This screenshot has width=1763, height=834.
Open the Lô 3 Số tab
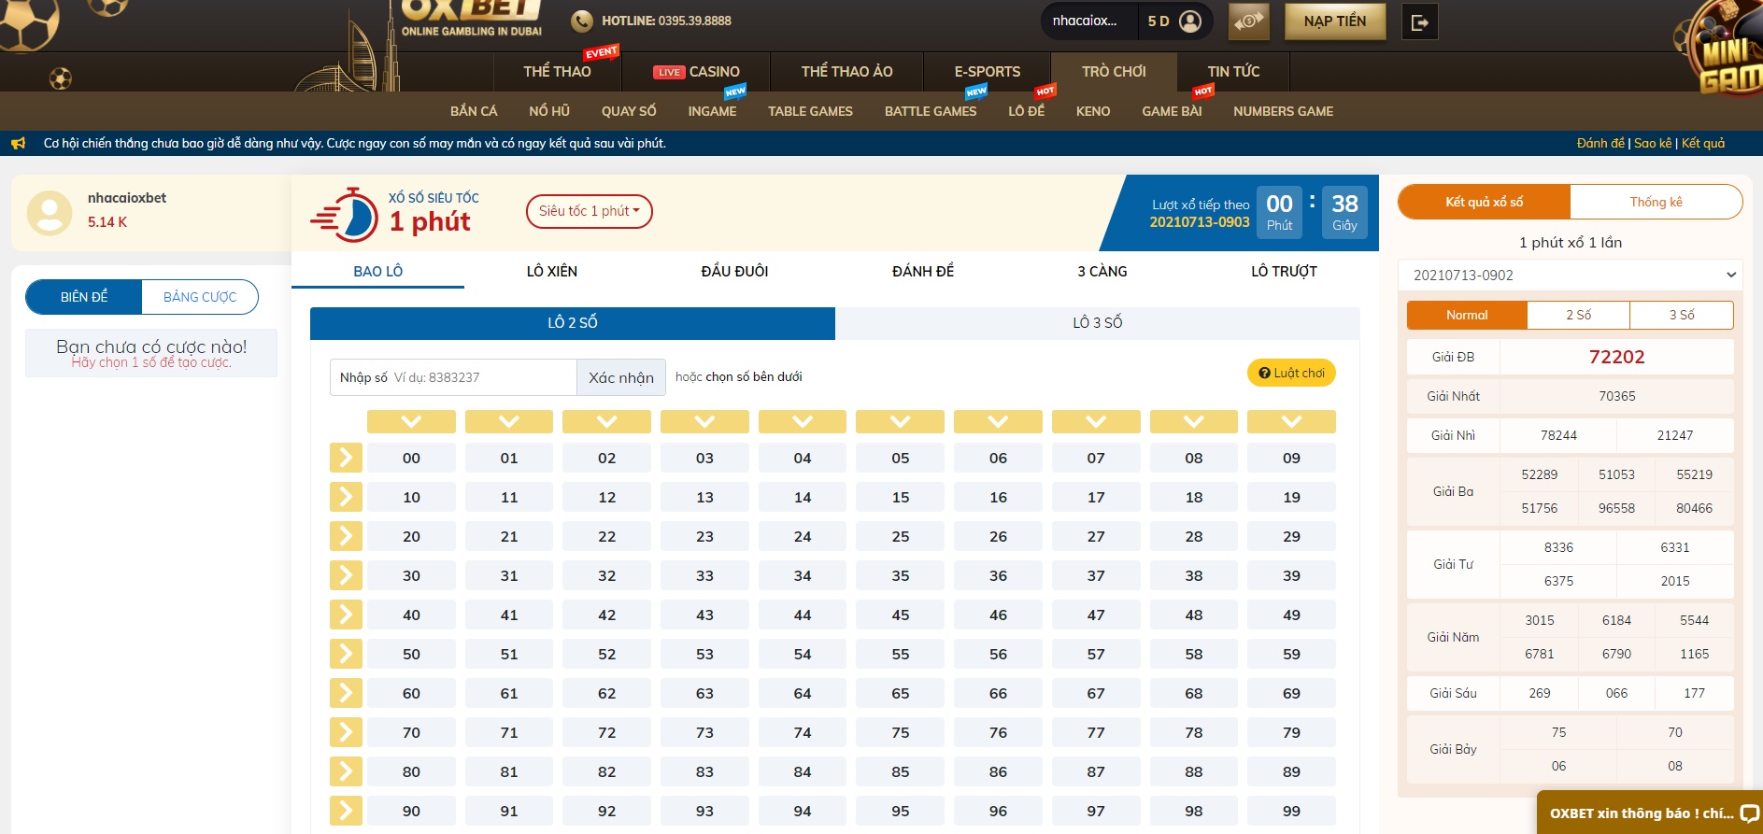point(1097,323)
